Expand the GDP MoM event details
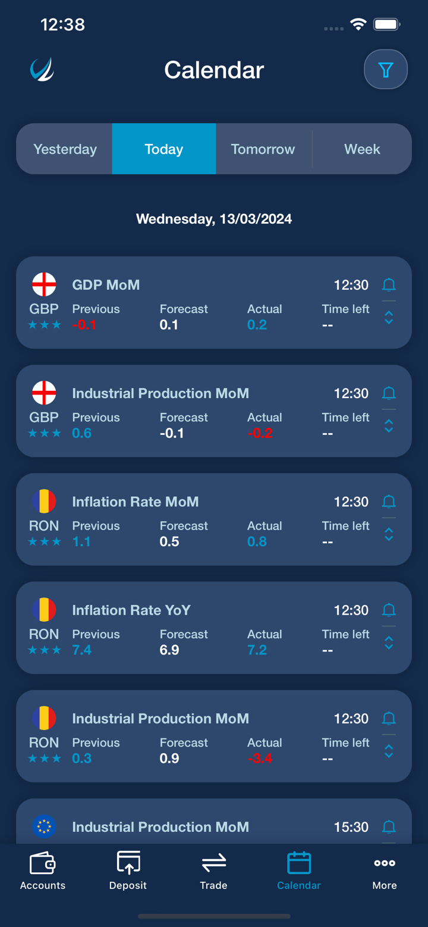428x927 pixels. pos(389,318)
